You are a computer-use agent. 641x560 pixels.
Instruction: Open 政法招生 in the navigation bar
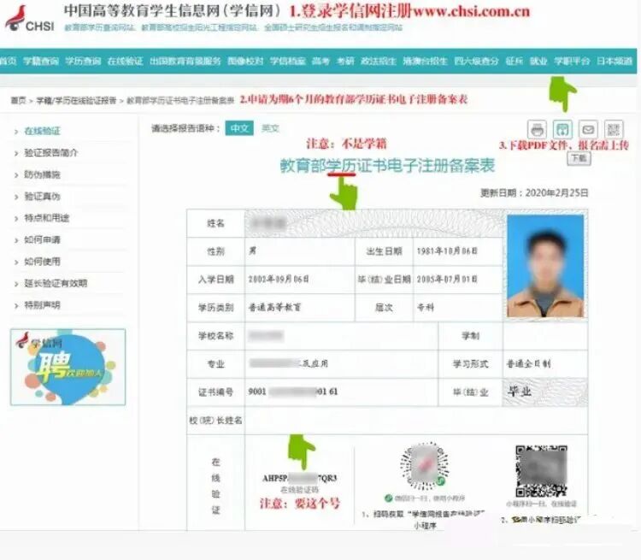pos(379,62)
